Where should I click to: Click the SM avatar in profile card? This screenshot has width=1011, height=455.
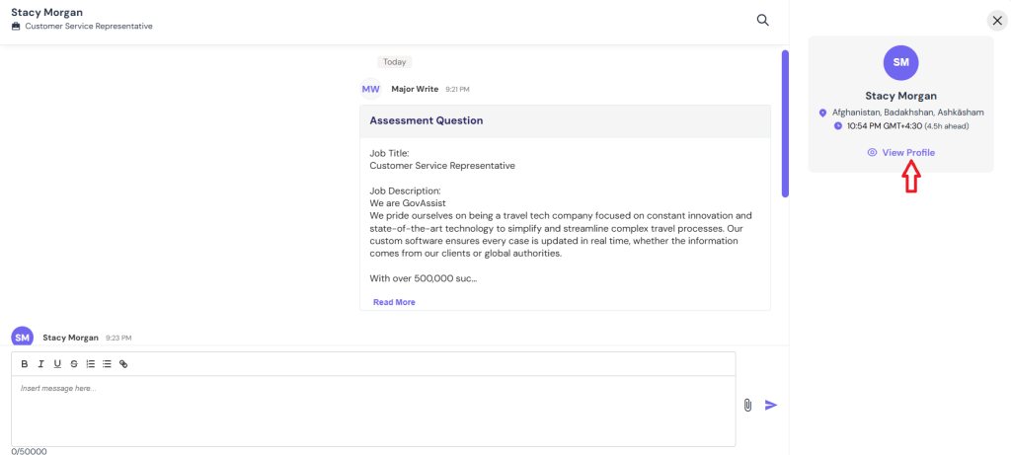[900, 62]
